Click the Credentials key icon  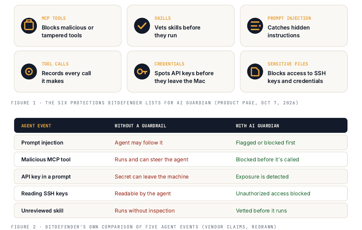(x=142, y=72)
